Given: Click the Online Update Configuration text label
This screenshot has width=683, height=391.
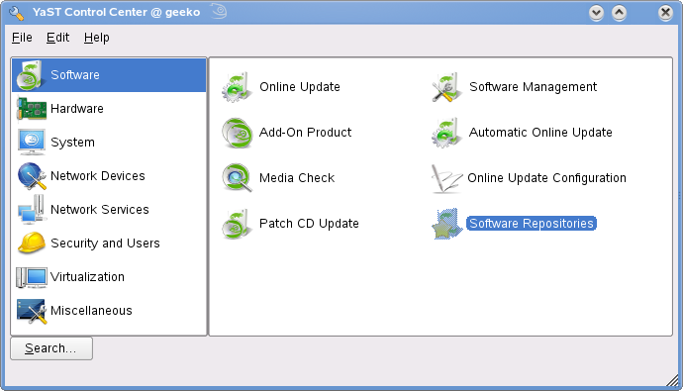Looking at the screenshot, I should (546, 178).
